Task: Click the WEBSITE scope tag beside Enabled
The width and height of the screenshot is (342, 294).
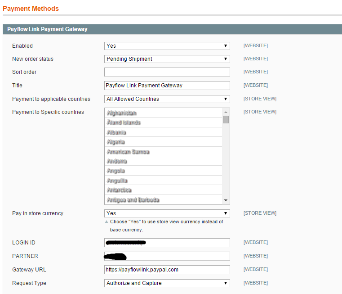Action: pyautogui.click(x=256, y=45)
